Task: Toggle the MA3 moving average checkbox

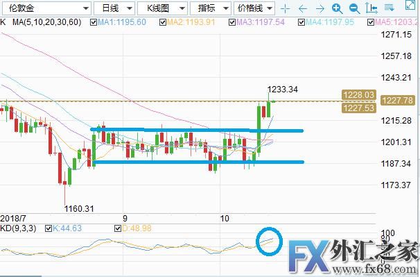Action: coord(232,22)
